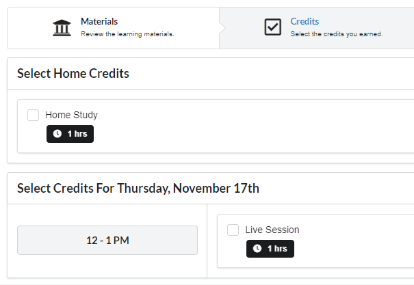Click the Home Study 1 hrs badge
Screen dimensions: 414x285
[x=70, y=134]
